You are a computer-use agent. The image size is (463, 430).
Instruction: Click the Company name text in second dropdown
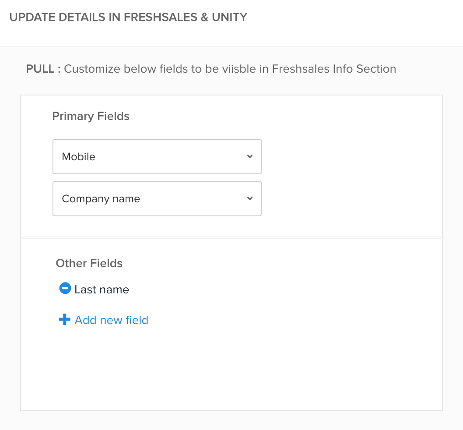[101, 199]
